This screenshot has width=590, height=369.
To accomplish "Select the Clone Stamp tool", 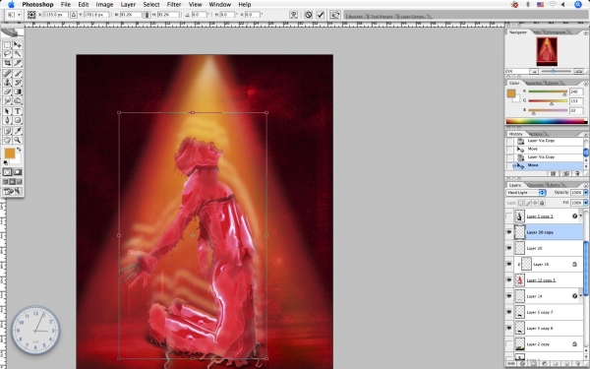I will tap(7, 83).
